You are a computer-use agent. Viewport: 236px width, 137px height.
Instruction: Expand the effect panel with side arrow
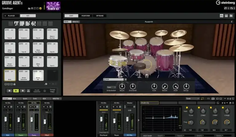click(138, 120)
